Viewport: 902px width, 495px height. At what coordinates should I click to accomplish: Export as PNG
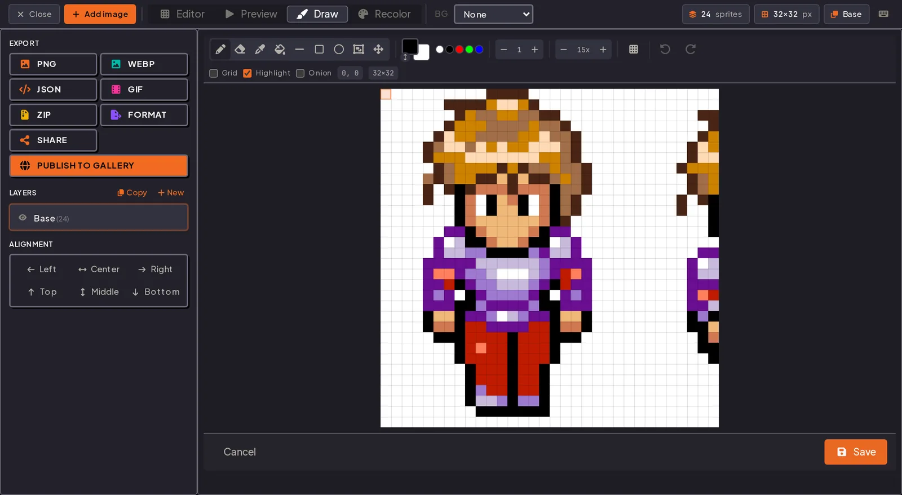coord(53,64)
